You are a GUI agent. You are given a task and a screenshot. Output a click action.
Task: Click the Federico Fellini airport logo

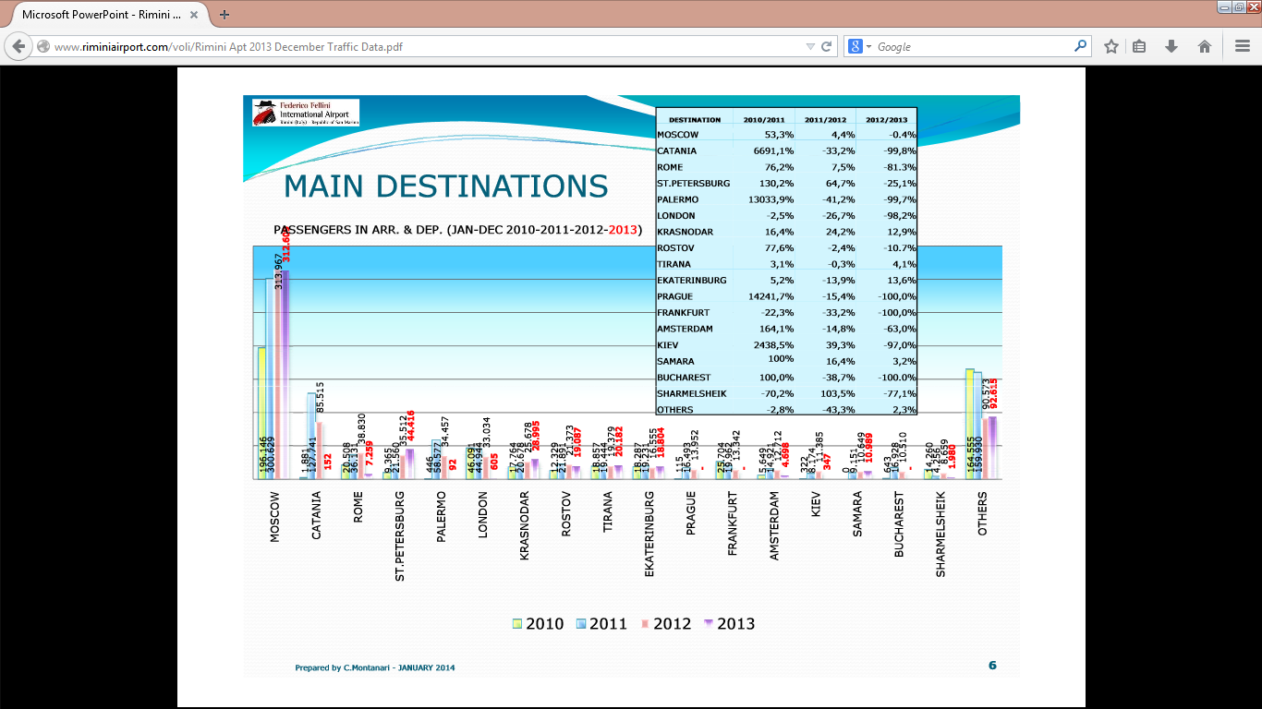[306, 113]
